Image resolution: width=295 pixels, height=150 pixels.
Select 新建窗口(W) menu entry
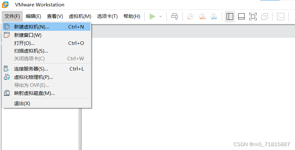[47, 35]
